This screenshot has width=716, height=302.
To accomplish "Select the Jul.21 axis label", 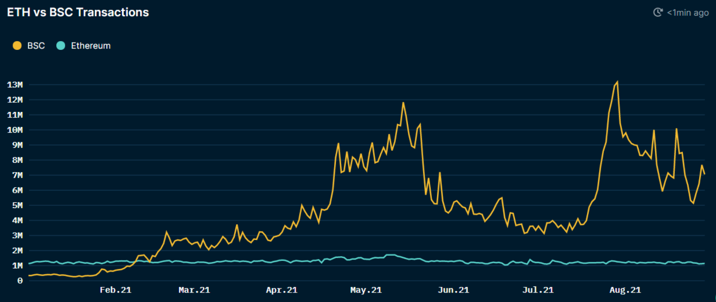I will click(x=538, y=290).
